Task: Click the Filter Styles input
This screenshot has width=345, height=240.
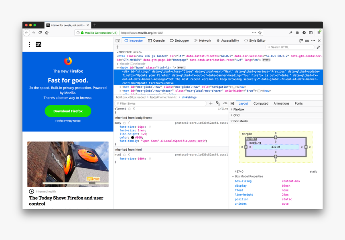Action: [160, 103]
